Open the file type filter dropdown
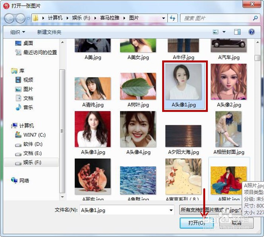Viewport: 264px width, 237px height. point(211,210)
